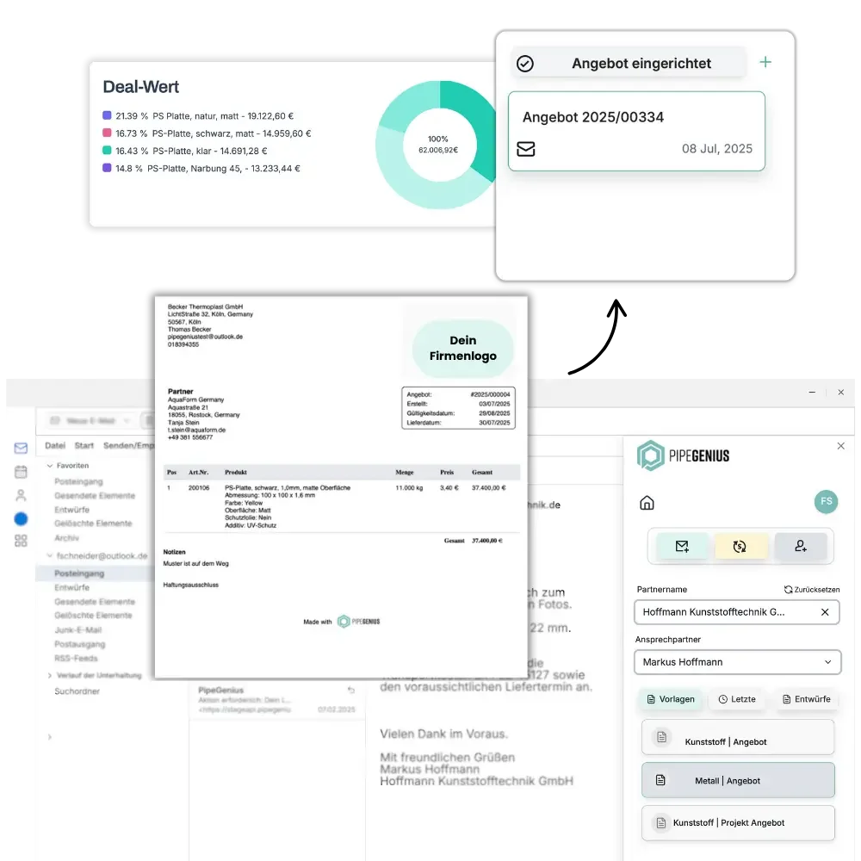Viewport: 861px width, 861px height.
Task: Click 'Muster ist auf dem Weg' note
Action: pos(195,563)
